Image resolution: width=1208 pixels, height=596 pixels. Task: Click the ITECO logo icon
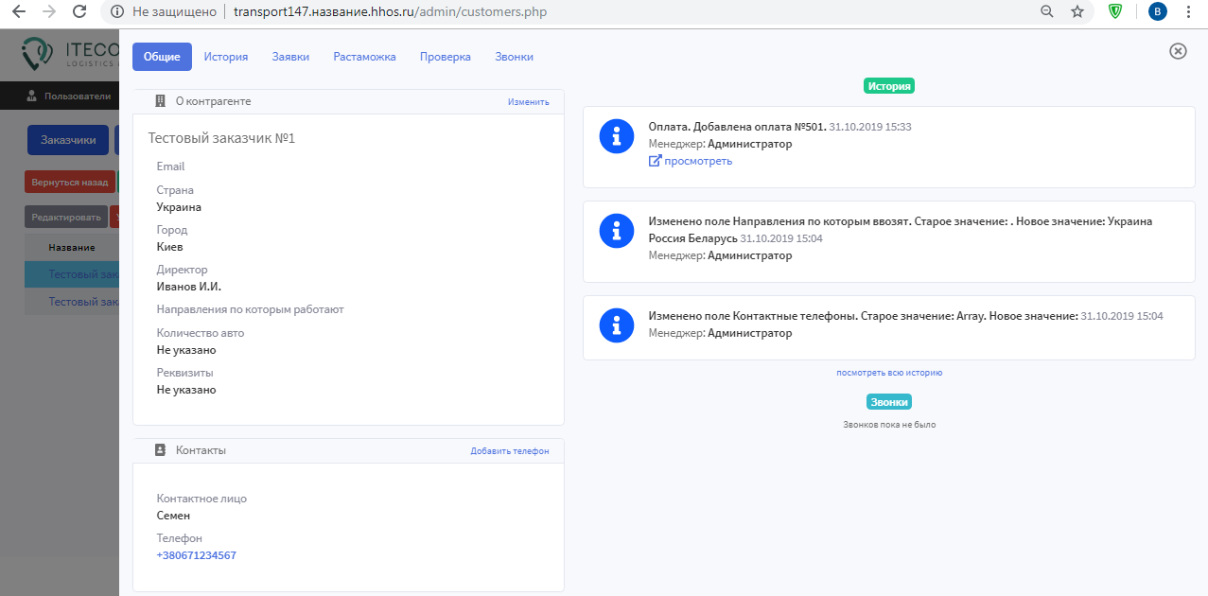tap(38, 54)
